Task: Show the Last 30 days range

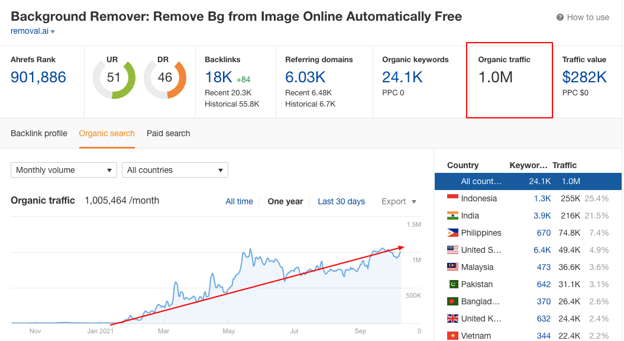Action: click(x=341, y=201)
